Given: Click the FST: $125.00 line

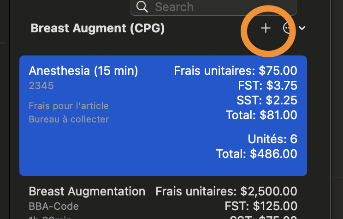Looking at the screenshot, I should tap(261, 206).
